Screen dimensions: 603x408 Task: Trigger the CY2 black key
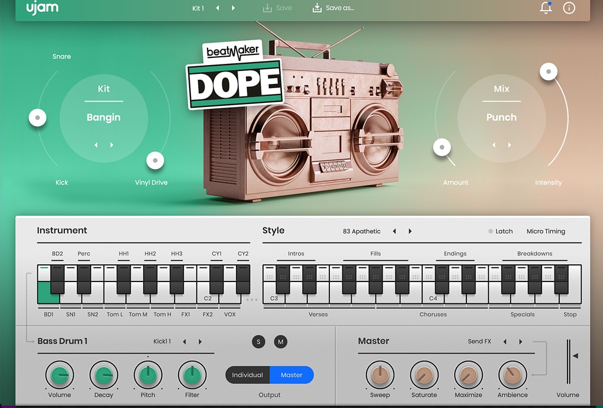click(x=243, y=279)
